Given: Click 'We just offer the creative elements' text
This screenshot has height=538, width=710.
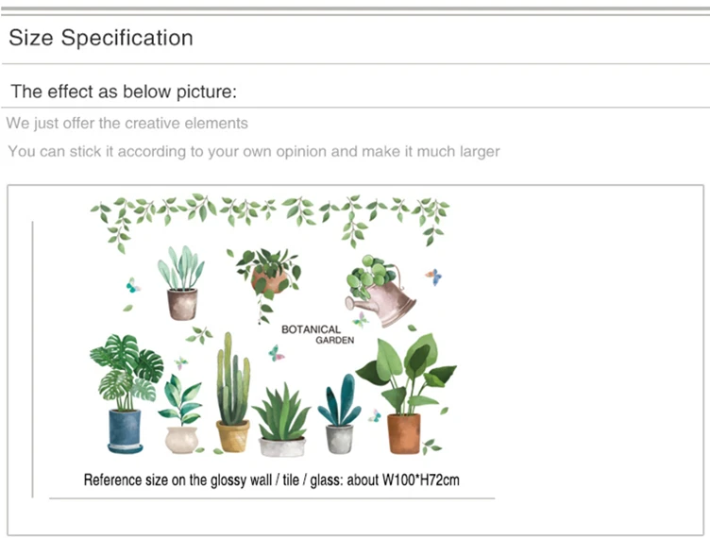Looking at the screenshot, I should 127,123.
